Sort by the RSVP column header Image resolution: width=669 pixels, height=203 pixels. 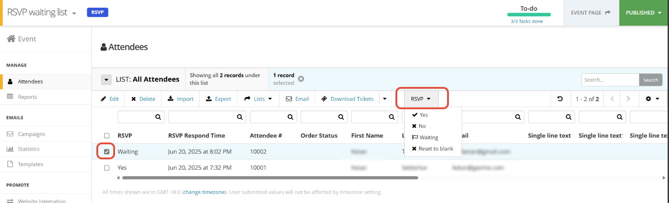coord(125,136)
